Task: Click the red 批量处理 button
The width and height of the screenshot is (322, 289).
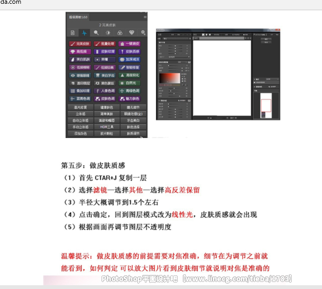Action: coord(105,44)
